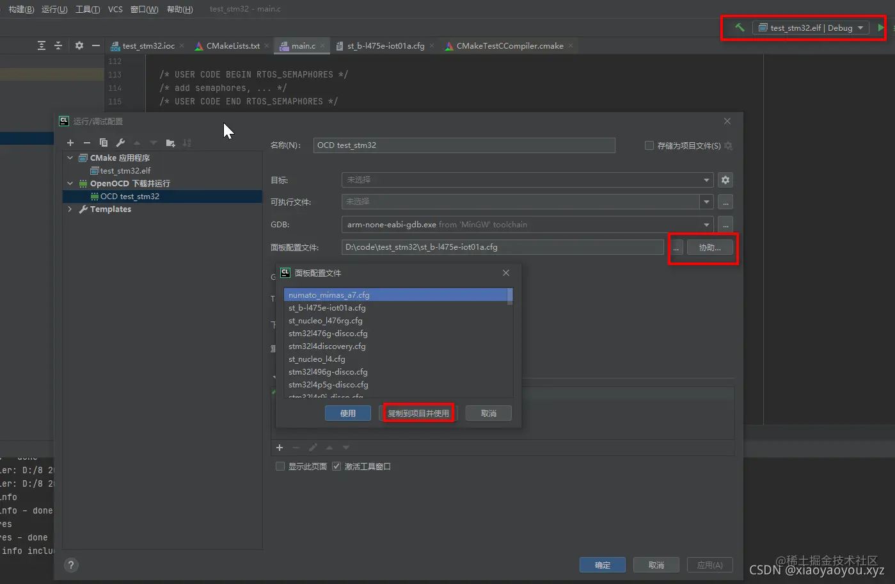Click the gear beside 存储为项目文件 checkbox
This screenshot has height=584, width=895.
pyautogui.click(x=728, y=146)
